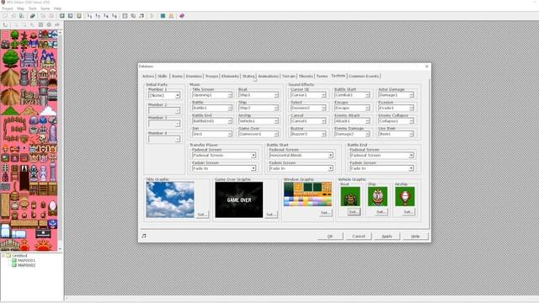Switch to the Animations tab
Screen dimensions: 539x303
click(268, 77)
